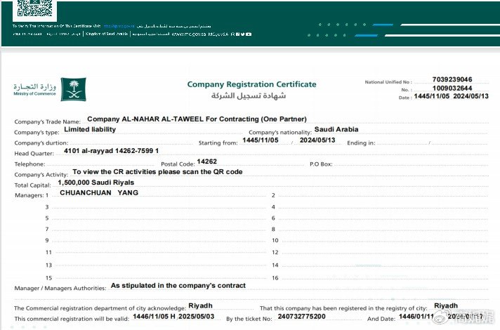
Task: Click 'As stipulated in the company's contract'
Action: pyautogui.click(x=178, y=285)
